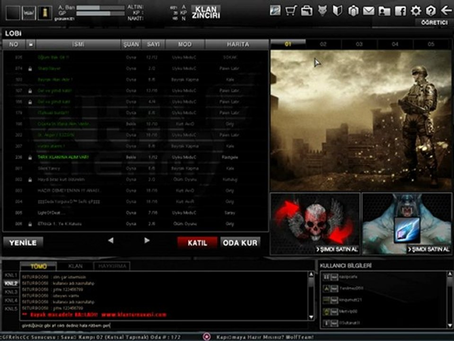This screenshot has width=454, height=341.
Task: Click the KLAN ZİNCİRİ button
Action: click(x=206, y=12)
